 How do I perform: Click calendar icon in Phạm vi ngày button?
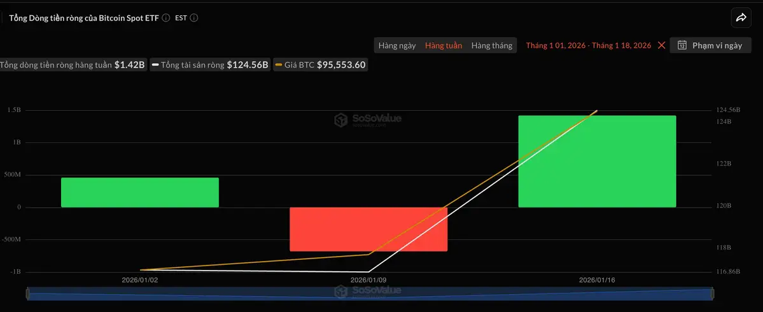[682, 45]
